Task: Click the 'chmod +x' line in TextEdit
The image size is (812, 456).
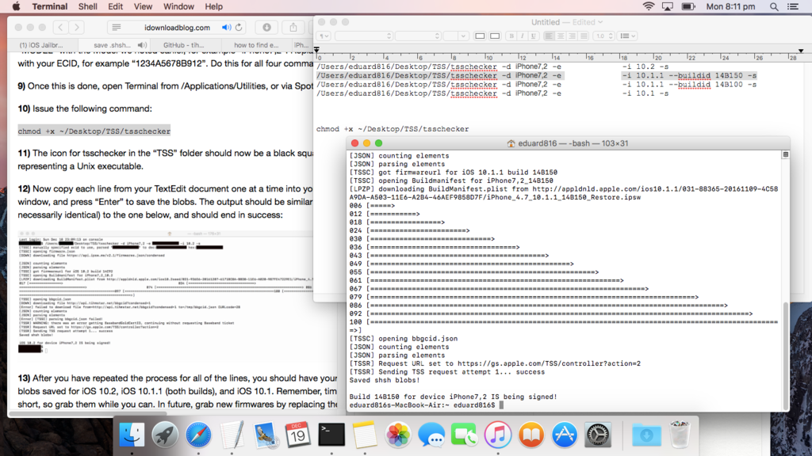Action: click(393, 129)
